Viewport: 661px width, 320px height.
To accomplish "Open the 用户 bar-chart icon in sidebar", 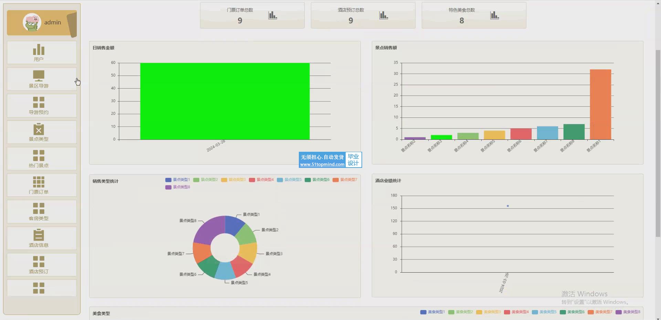I will pyautogui.click(x=39, y=49).
